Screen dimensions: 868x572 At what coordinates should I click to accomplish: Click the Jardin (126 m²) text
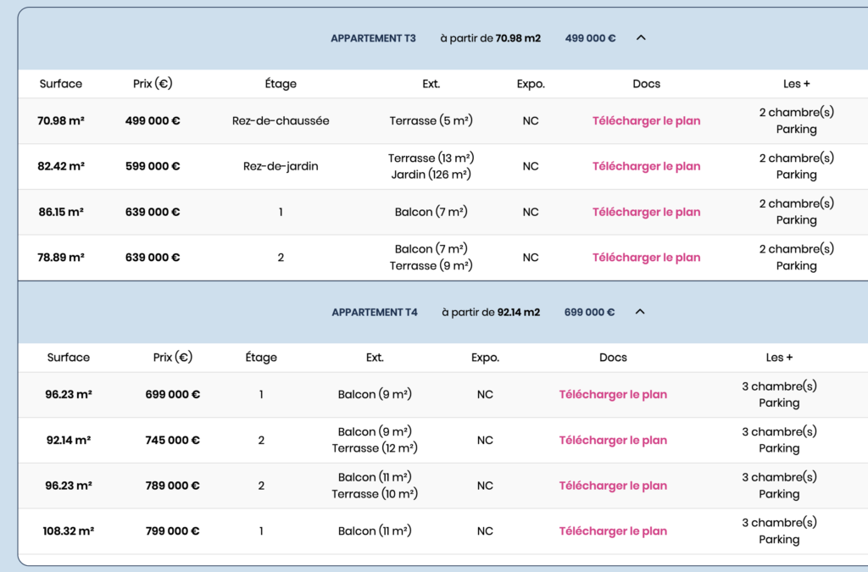[431, 175]
